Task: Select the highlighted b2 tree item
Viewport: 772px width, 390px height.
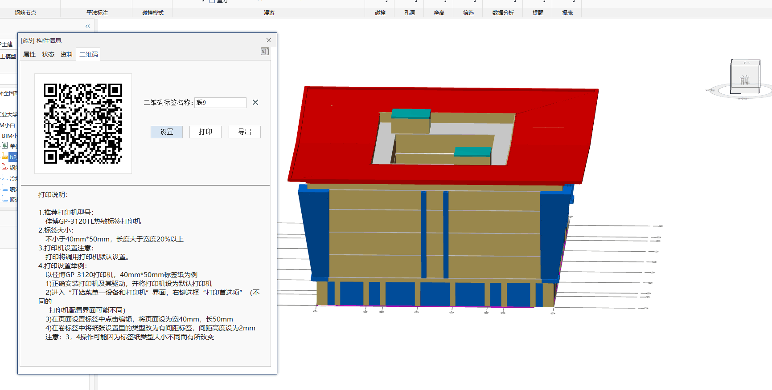Action: tap(13, 157)
